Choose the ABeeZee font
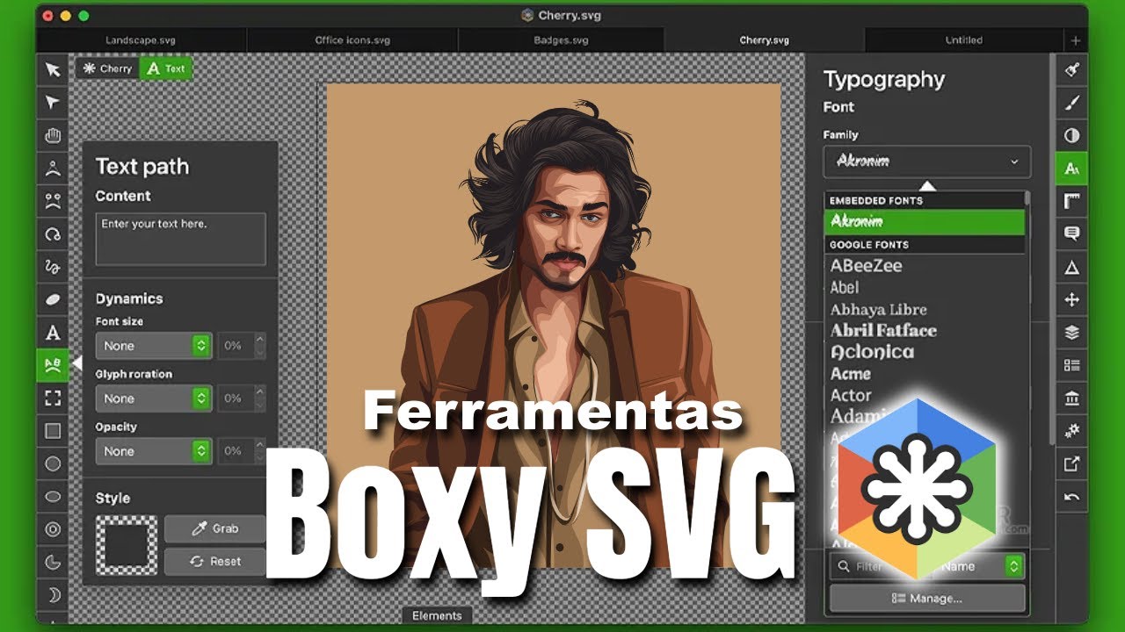Viewport: 1125px width, 632px height. (867, 265)
